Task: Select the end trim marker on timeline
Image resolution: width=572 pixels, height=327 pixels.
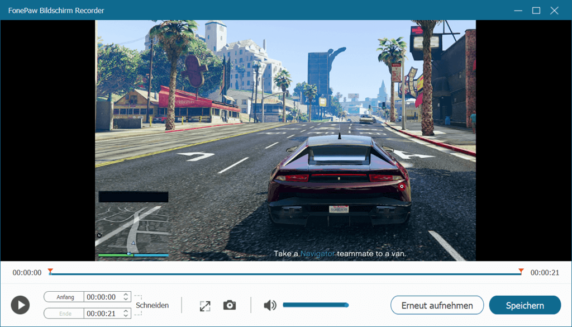Action: pos(521,271)
